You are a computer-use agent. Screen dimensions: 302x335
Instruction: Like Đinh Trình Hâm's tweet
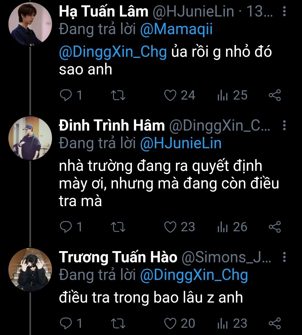coord(170,227)
